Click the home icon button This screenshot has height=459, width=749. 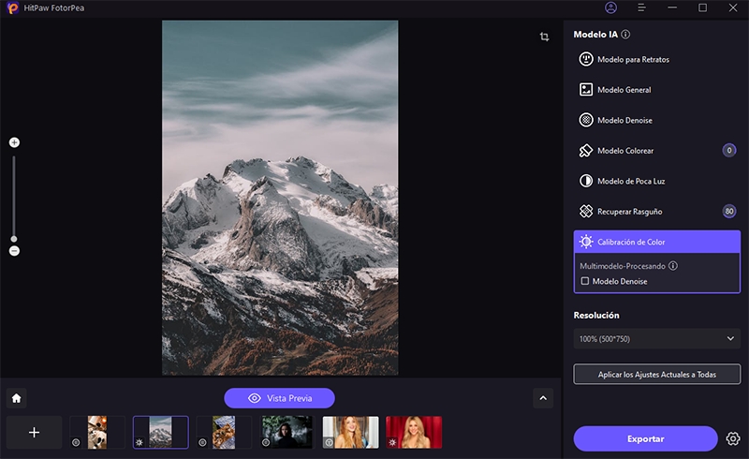16,398
